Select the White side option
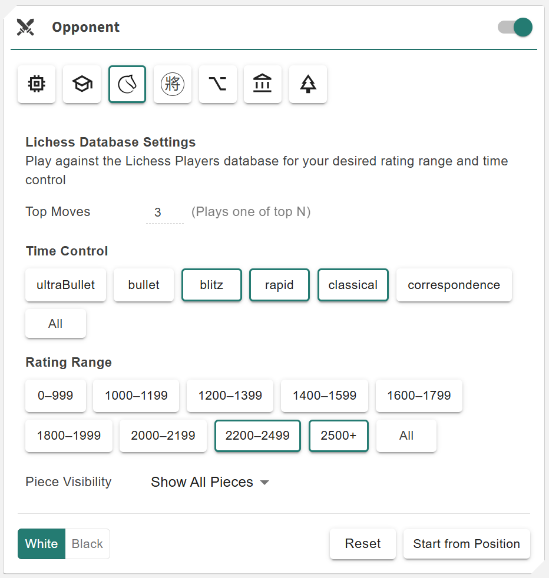 click(x=41, y=544)
